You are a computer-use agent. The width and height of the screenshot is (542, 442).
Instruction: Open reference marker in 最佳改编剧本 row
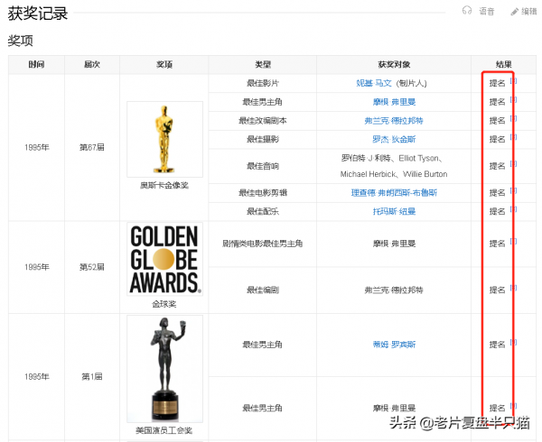click(x=513, y=119)
